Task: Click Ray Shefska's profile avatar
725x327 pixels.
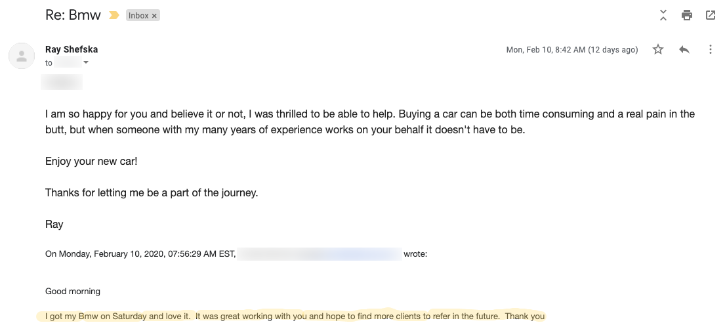Action: point(21,56)
